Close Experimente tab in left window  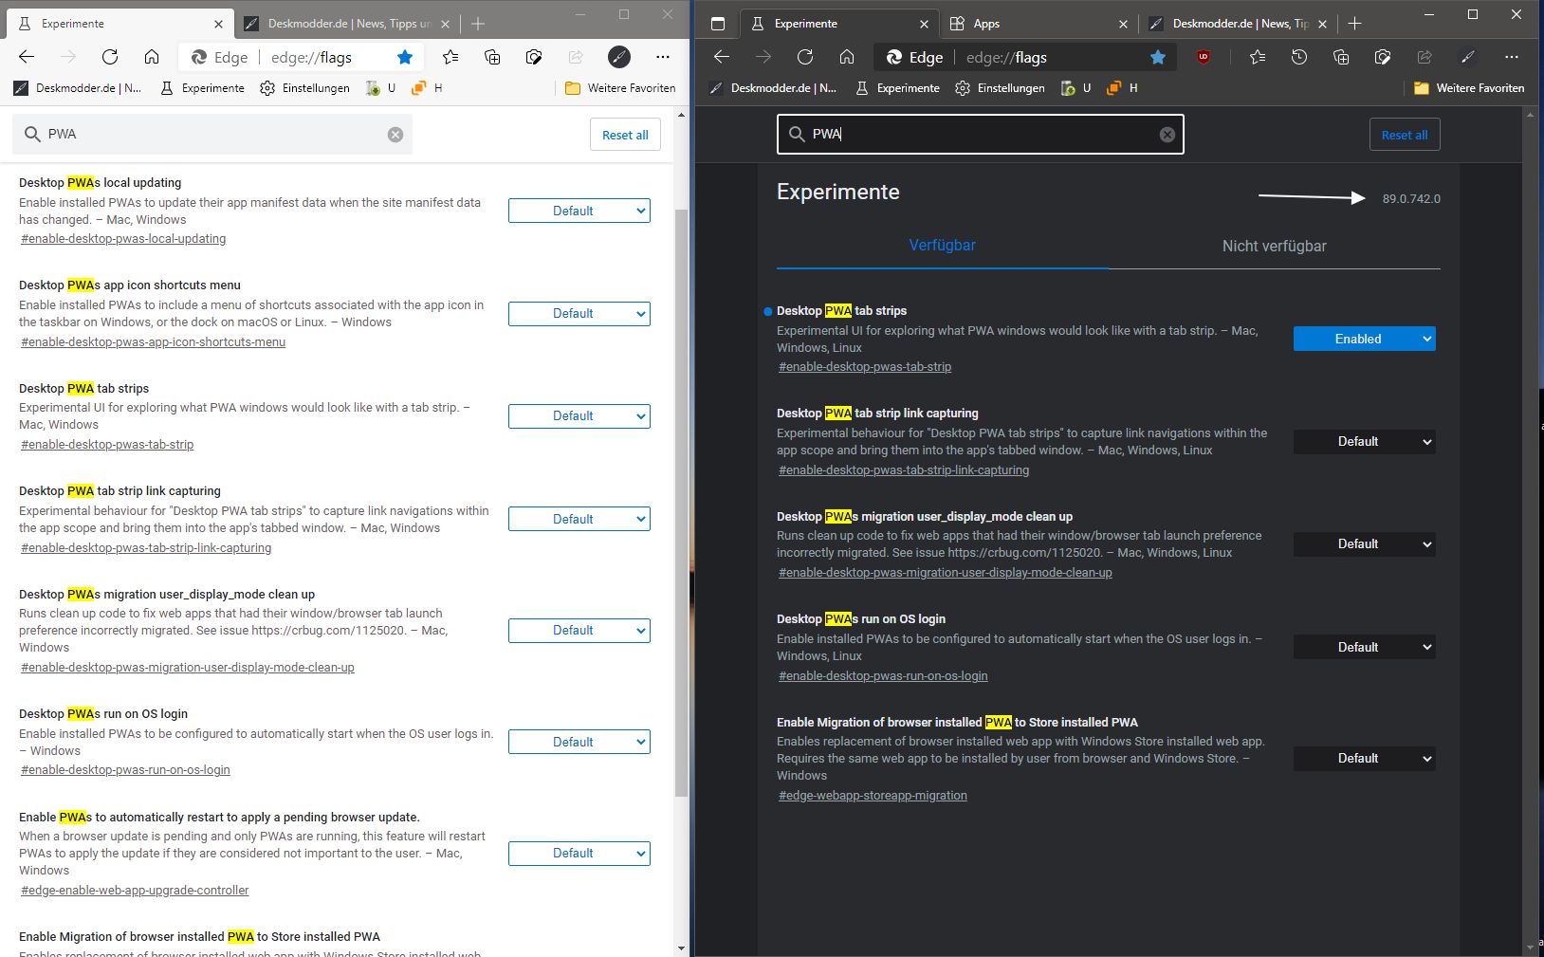point(218,24)
